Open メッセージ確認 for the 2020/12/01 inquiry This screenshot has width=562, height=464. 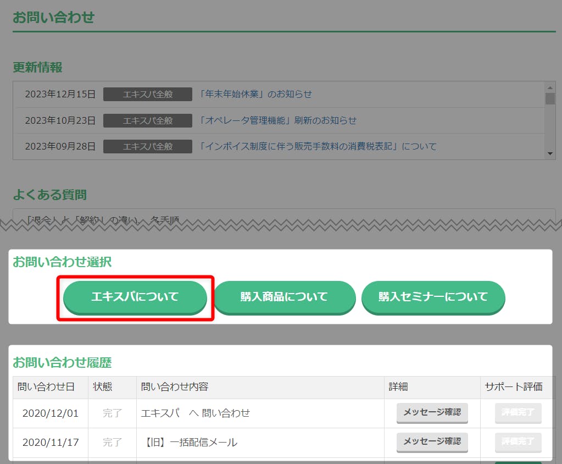432,412
